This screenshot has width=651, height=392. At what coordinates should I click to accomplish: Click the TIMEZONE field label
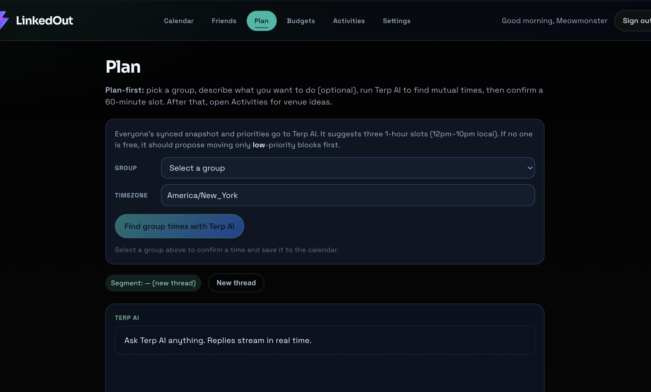click(x=131, y=195)
